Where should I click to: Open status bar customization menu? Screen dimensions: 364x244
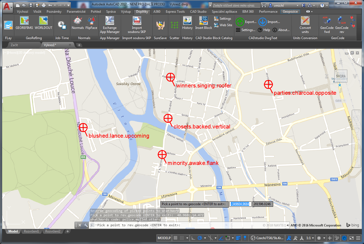coord(358,238)
